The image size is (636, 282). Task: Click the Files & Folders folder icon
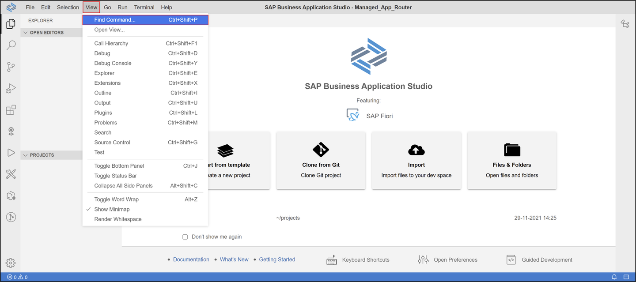pos(512,150)
